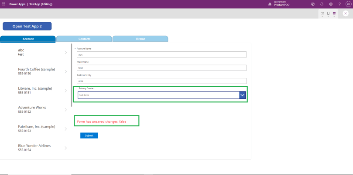Click the help question mark icon
Viewport: 353px width, 175px height.
(x=339, y=3)
